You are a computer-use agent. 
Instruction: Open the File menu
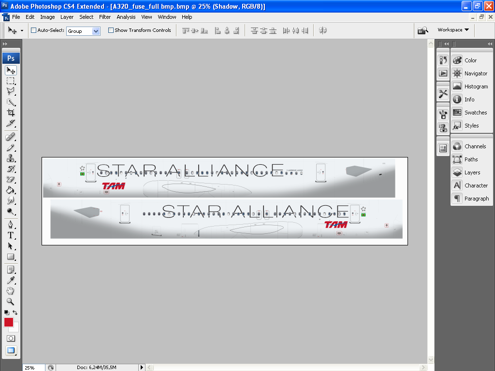16,17
